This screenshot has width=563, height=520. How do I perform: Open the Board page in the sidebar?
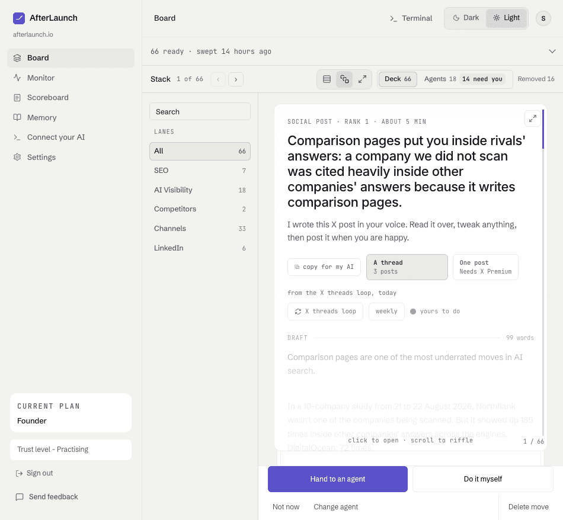point(71,58)
